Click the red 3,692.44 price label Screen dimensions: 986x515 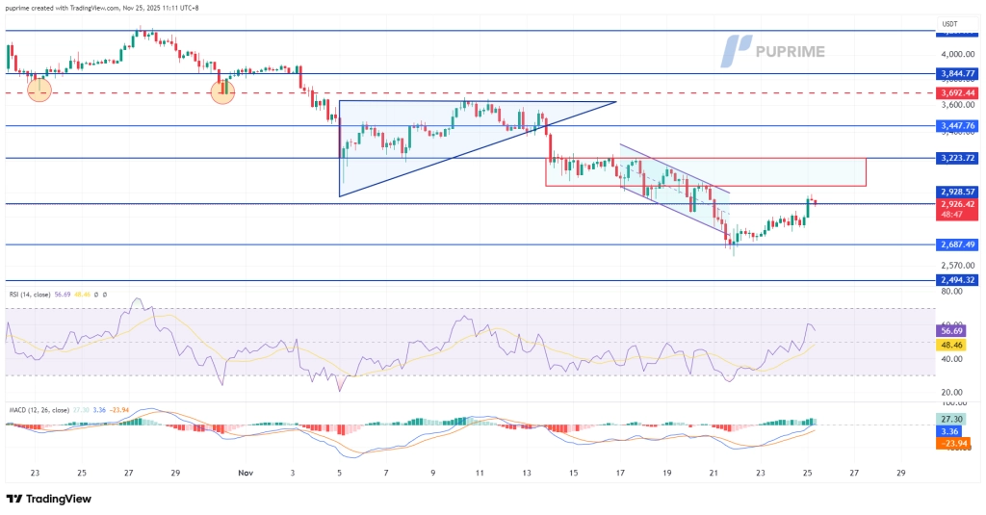point(957,93)
